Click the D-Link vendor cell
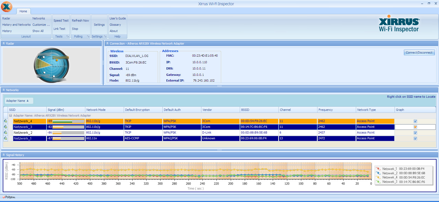439x202 pixels. click(221, 132)
